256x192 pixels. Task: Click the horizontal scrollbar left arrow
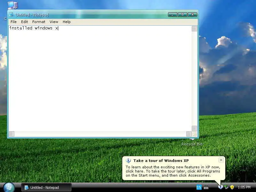pos(12,134)
